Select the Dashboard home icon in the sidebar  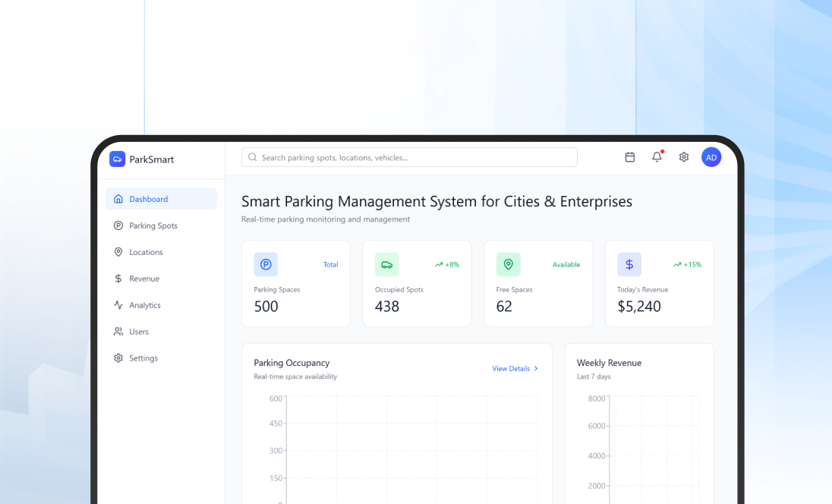pos(118,199)
